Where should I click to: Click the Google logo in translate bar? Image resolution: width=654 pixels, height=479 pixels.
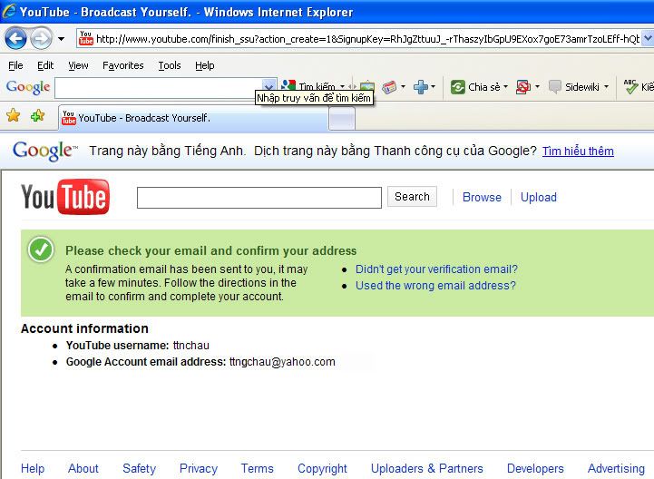point(44,151)
